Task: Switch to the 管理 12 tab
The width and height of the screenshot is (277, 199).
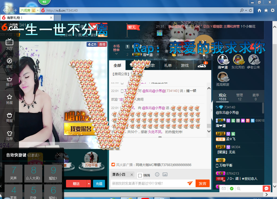Action: click(240, 97)
